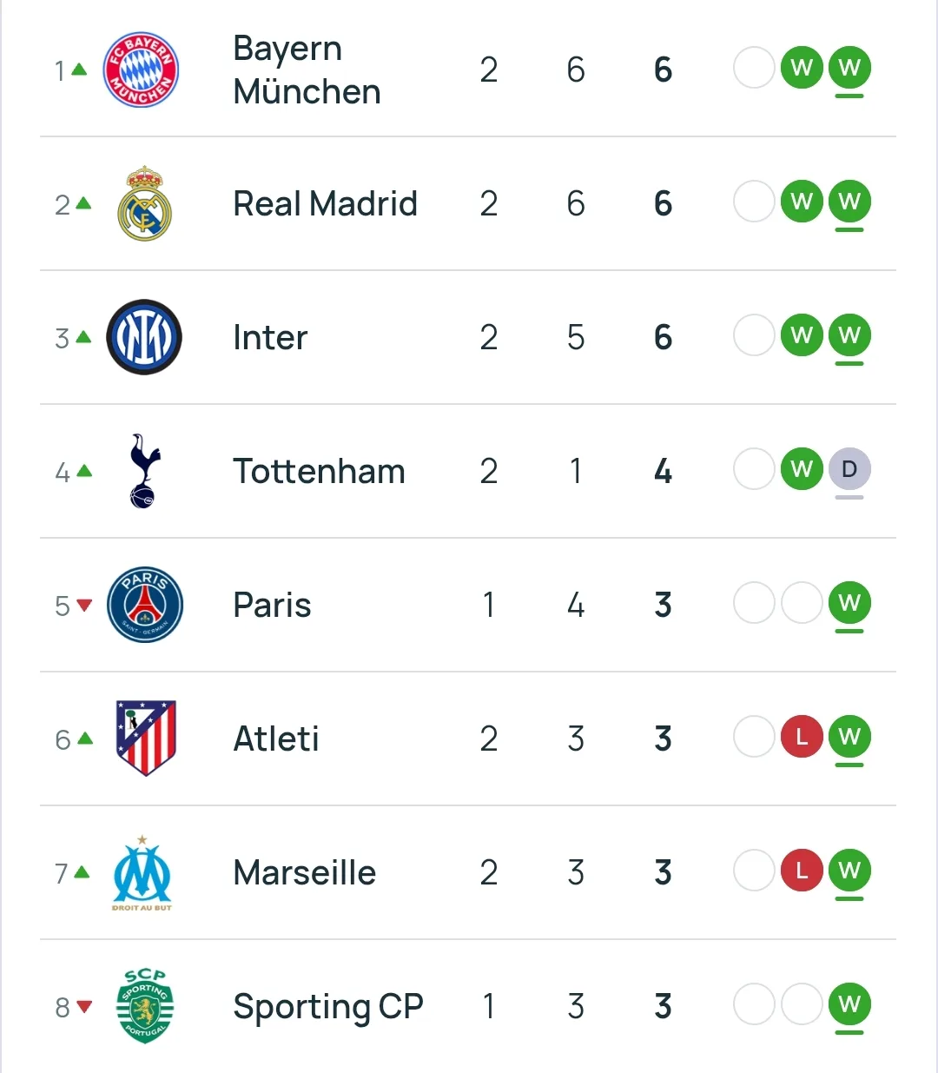The width and height of the screenshot is (938, 1073).
Task: Open the Inter club logo
Action: [x=144, y=337]
